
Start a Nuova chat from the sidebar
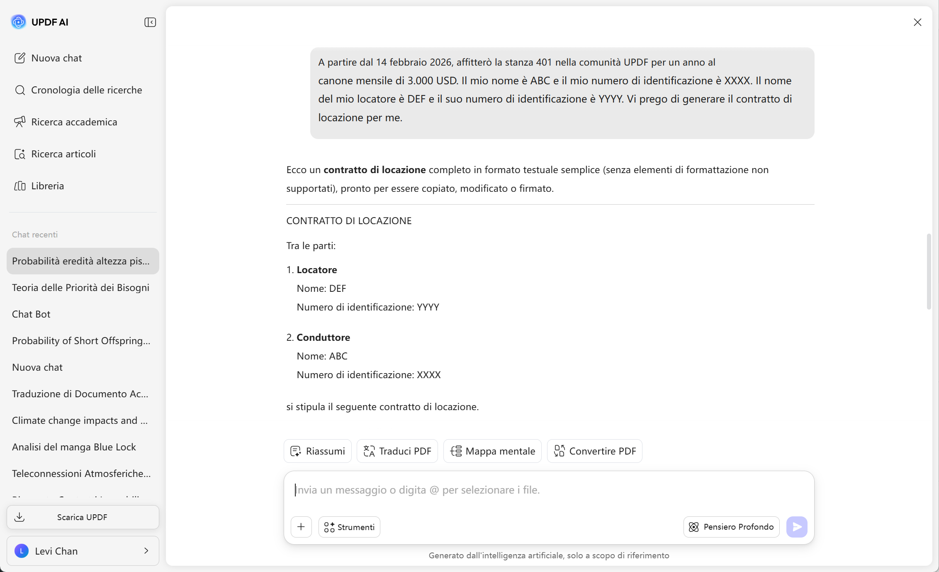56,58
